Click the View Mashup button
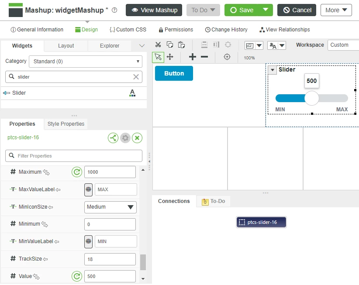The image size is (359, 285). tap(154, 10)
